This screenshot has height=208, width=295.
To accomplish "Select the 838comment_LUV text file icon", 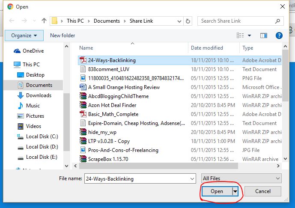I will 83,69.
